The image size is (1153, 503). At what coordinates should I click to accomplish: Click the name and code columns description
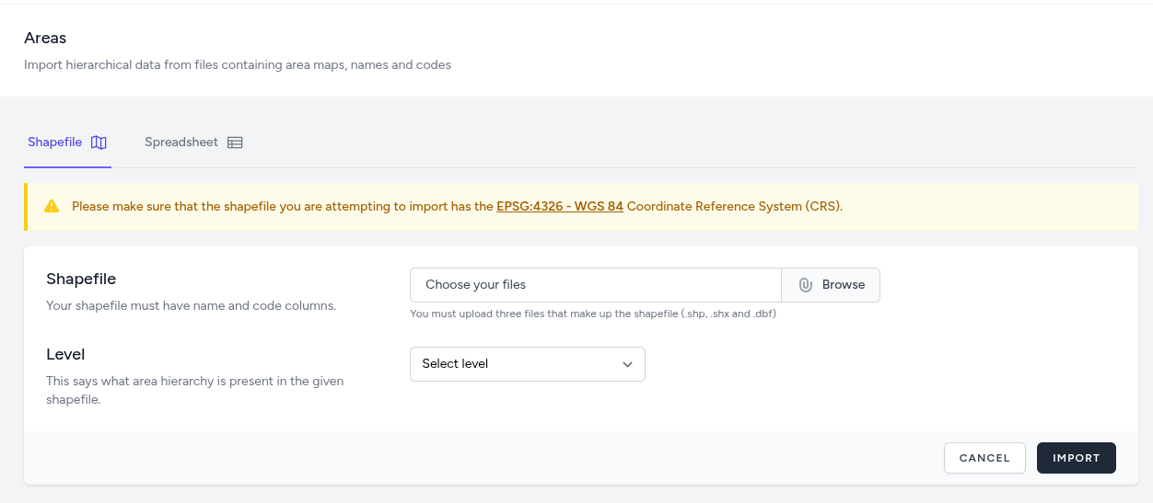coord(191,305)
